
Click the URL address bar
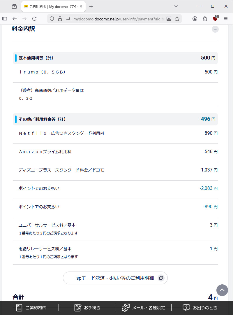click(116, 19)
